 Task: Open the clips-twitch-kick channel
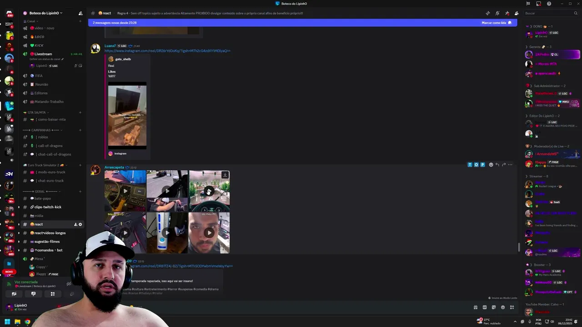52,207
